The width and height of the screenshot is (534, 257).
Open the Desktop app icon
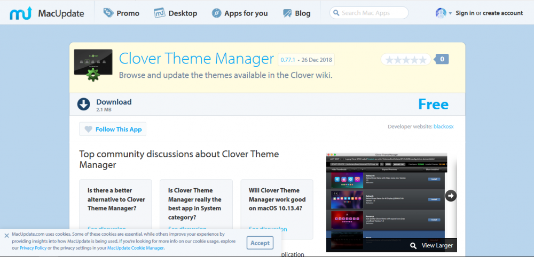pos(159,13)
